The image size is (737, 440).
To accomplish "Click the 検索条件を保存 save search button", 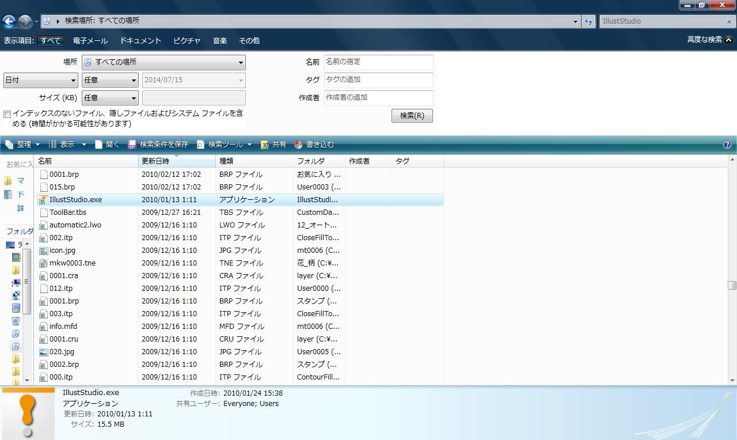I will [158, 145].
